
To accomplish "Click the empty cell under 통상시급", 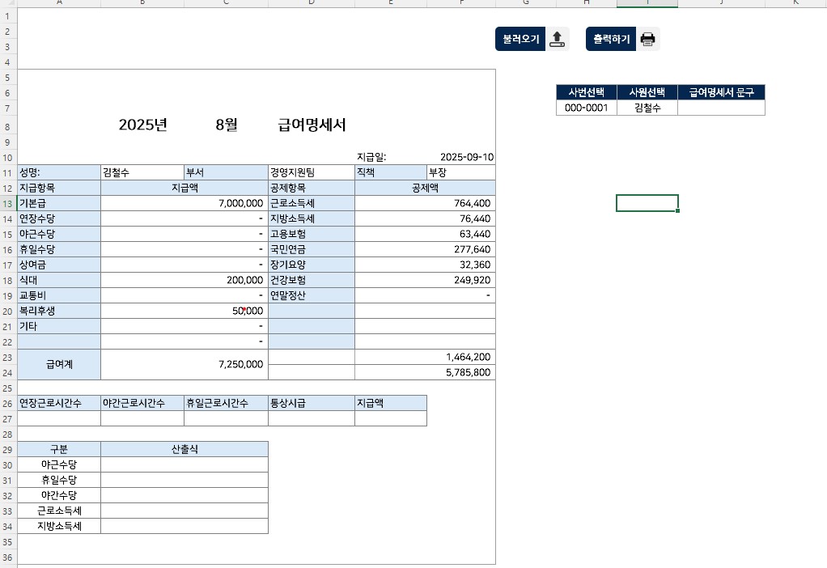I will (311, 418).
